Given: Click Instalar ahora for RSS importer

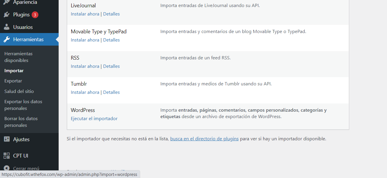Looking at the screenshot, I should [85, 66].
